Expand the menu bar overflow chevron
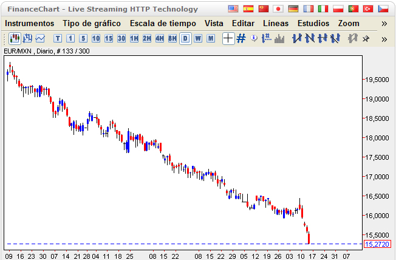Viewport: 396px width, 260px height. [x=384, y=23]
